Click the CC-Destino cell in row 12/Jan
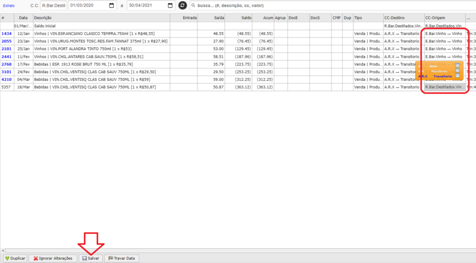The height and width of the screenshot is (263, 476). [x=404, y=34]
